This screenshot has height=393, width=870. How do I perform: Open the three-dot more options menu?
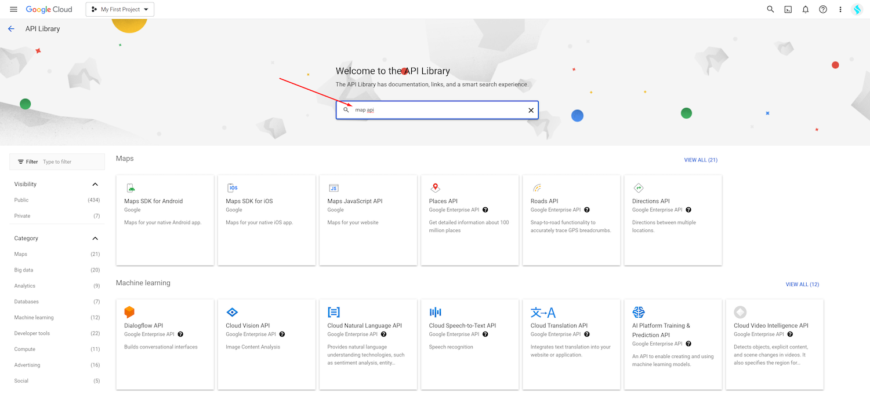point(840,9)
